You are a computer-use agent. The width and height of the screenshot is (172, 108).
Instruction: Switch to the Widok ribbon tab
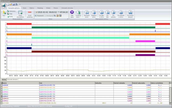[x=48, y=8]
